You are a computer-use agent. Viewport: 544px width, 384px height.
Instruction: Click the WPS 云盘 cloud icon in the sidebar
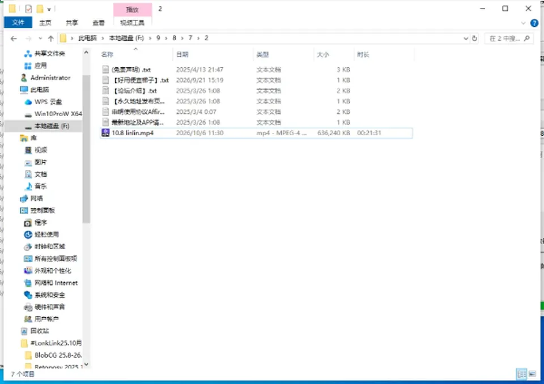coord(28,102)
